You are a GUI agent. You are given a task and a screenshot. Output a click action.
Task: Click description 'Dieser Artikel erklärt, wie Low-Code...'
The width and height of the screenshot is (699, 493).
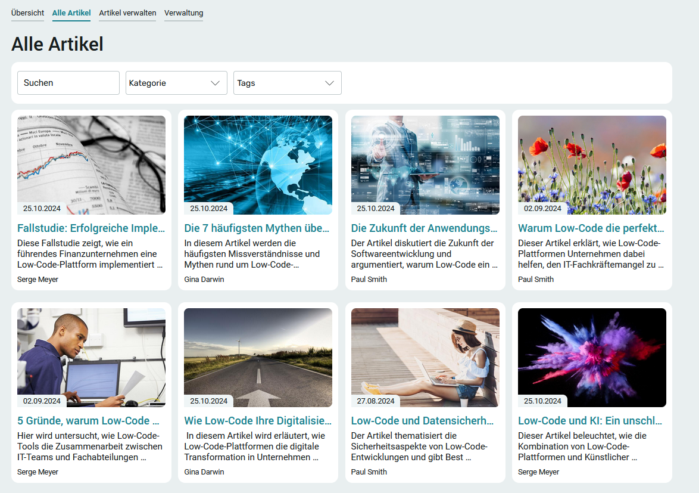tap(591, 254)
